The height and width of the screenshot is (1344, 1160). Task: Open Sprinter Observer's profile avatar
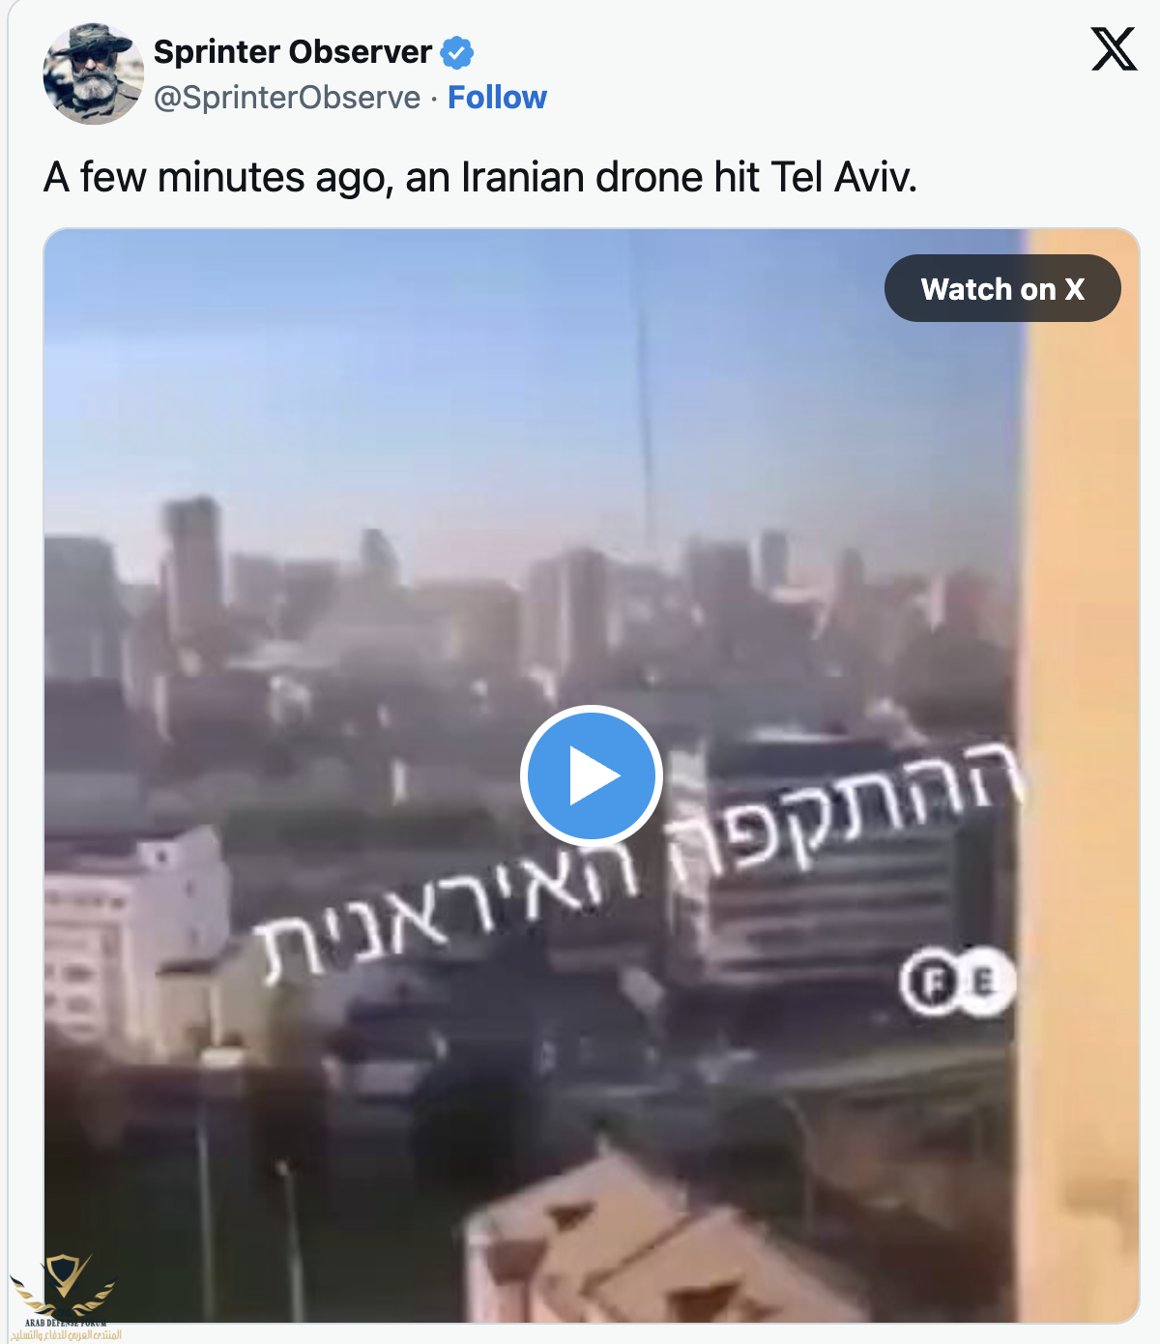tap(94, 74)
